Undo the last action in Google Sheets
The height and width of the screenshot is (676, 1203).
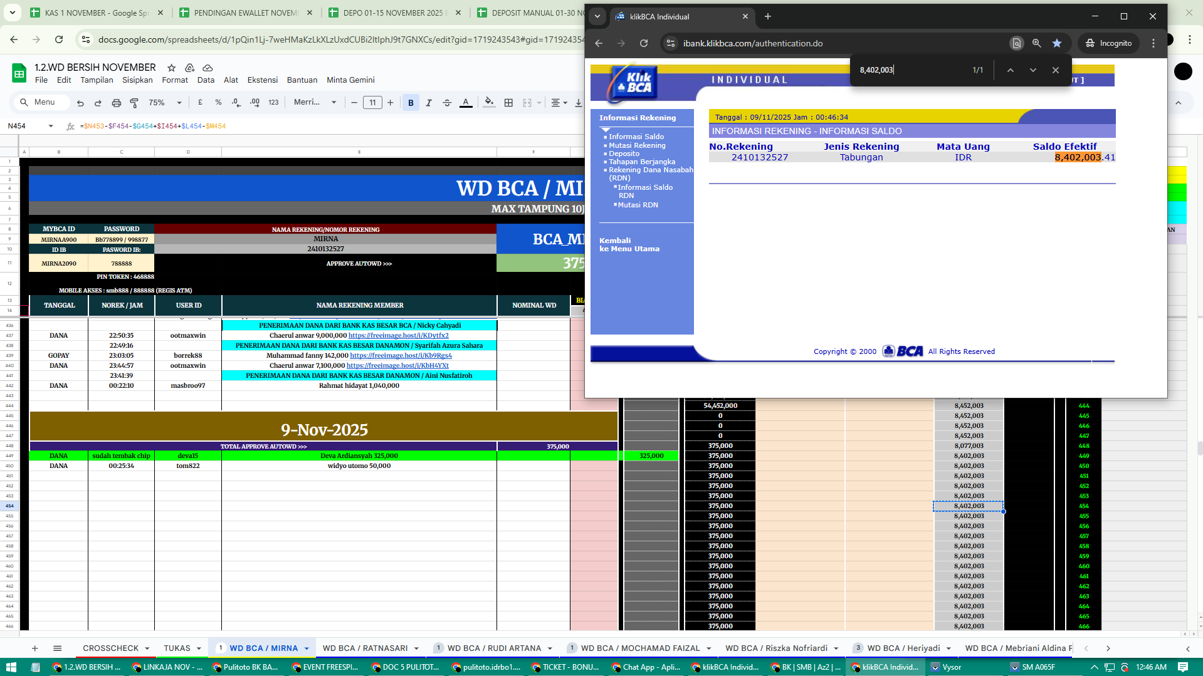(x=80, y=103)
